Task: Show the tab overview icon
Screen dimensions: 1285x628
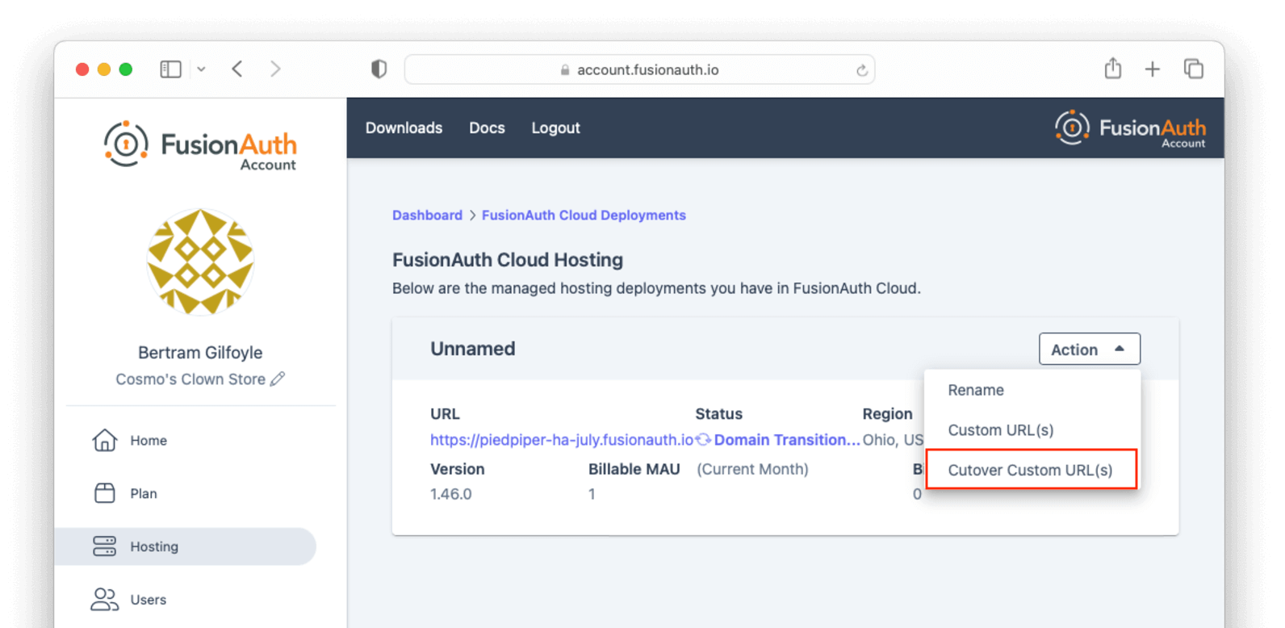Action: [x=1194, y=69]
